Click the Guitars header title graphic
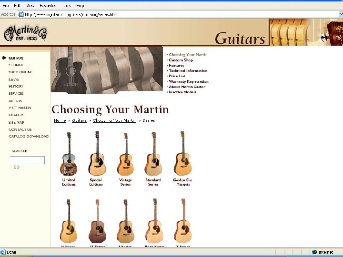This screenshot has width=343, height=257. click(240, 39)
